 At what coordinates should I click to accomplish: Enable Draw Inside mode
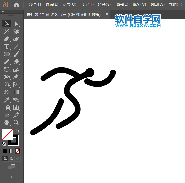point(18,159)
